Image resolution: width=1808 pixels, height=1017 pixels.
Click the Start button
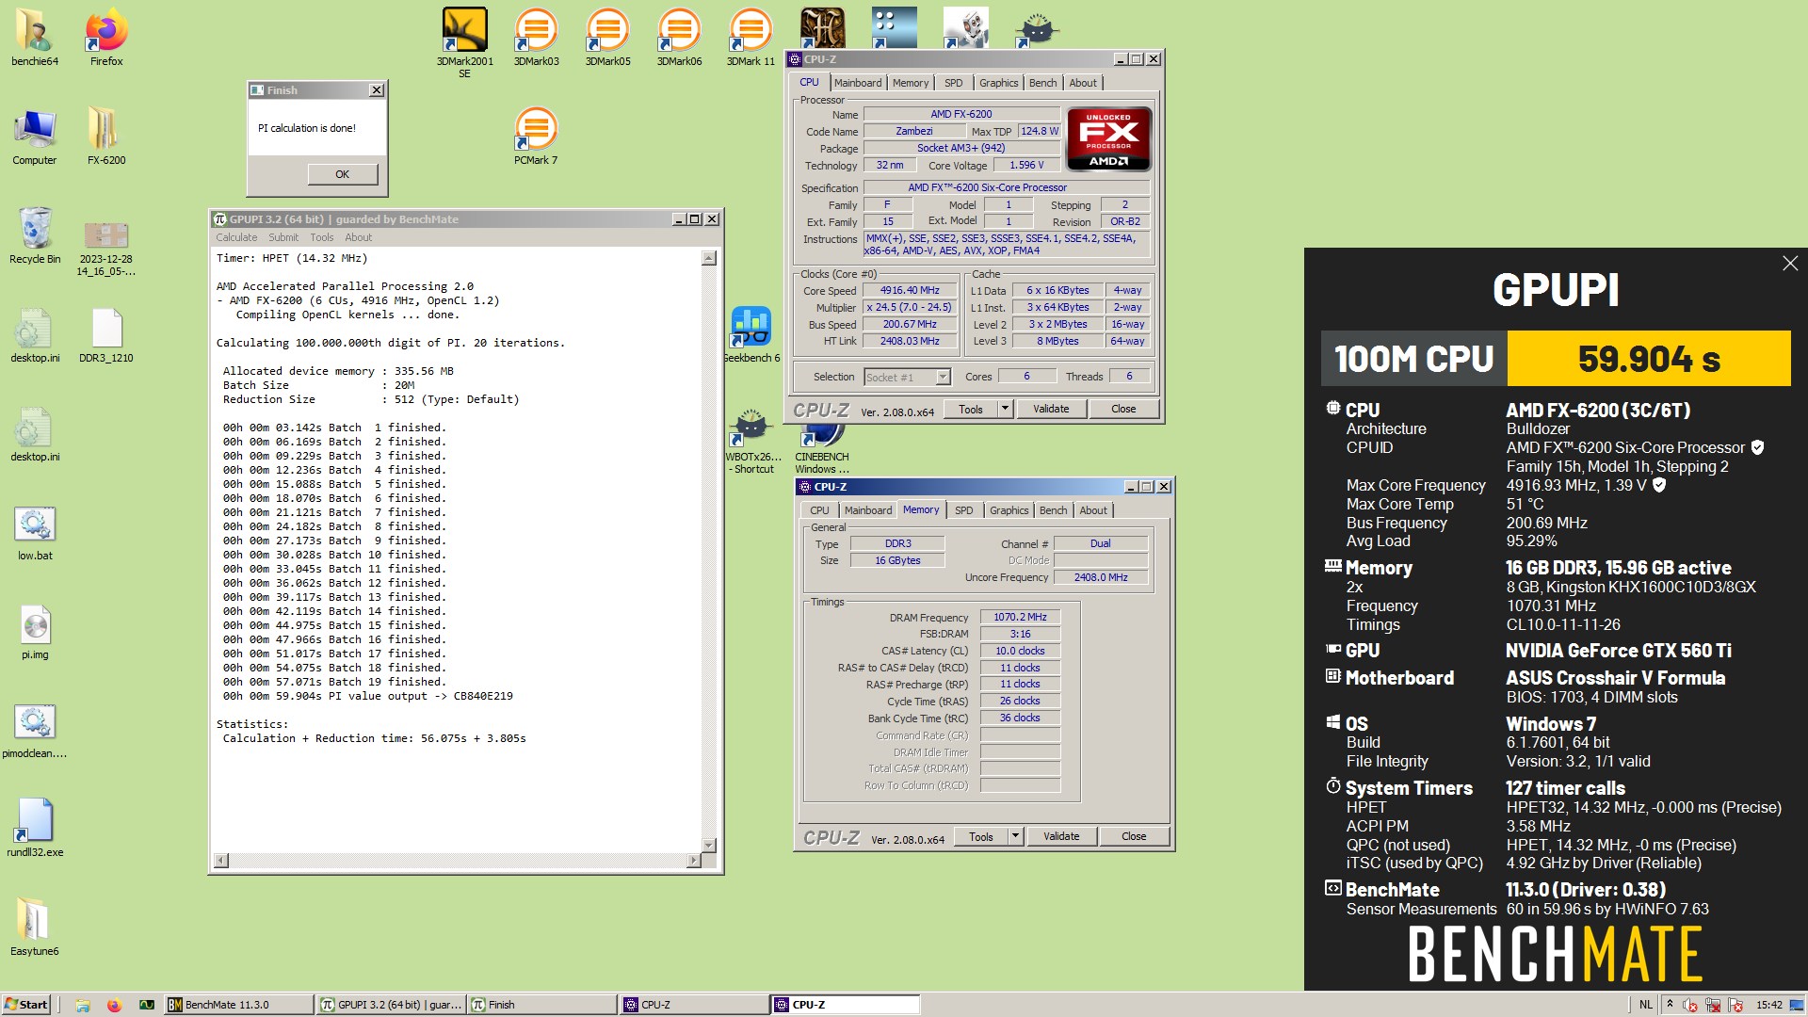(x=26, y=1005)
